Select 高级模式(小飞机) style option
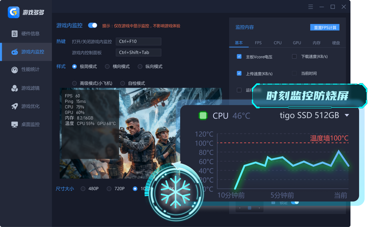The image size is (372, 227). click(x=74, y=83)
